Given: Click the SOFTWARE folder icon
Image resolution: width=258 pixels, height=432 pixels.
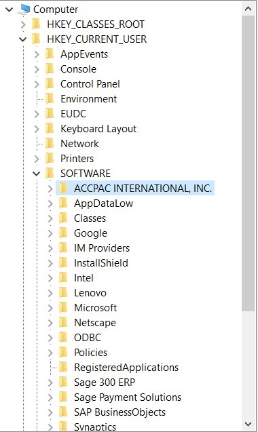Looking at the screenshot, I should coord(50,174).
